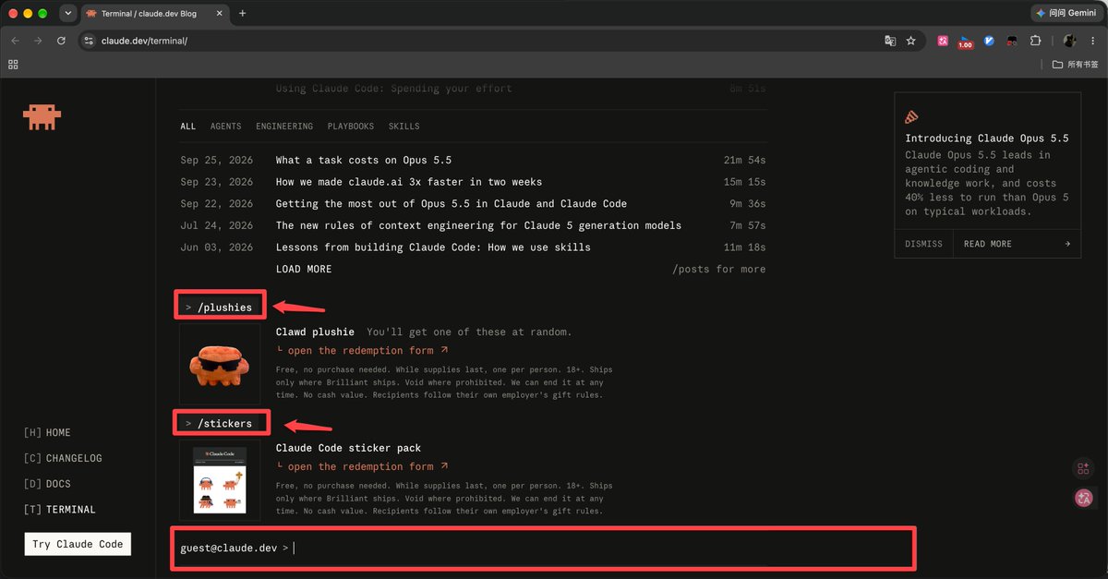Open the pink translate extension in the toolbar

(x=943, y=41)
